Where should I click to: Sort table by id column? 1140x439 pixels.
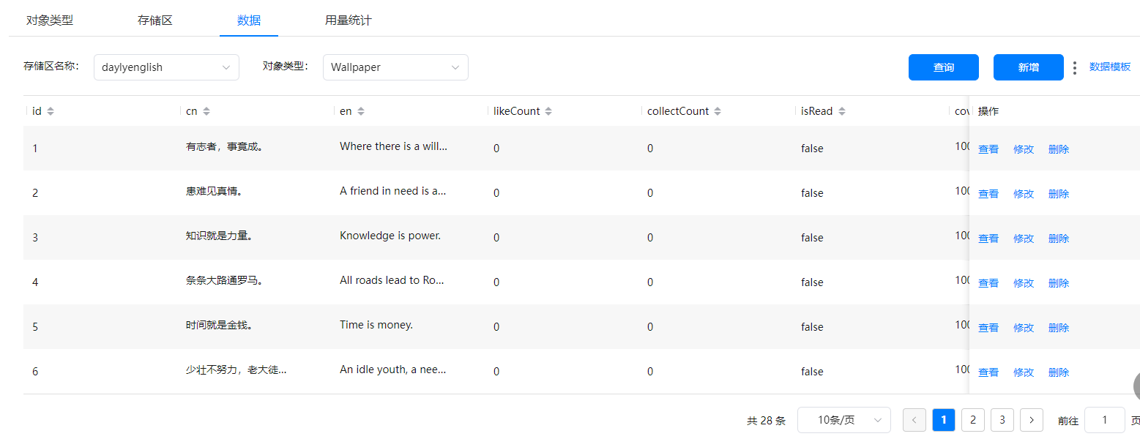pyautogui.click(x=51, y=111)
